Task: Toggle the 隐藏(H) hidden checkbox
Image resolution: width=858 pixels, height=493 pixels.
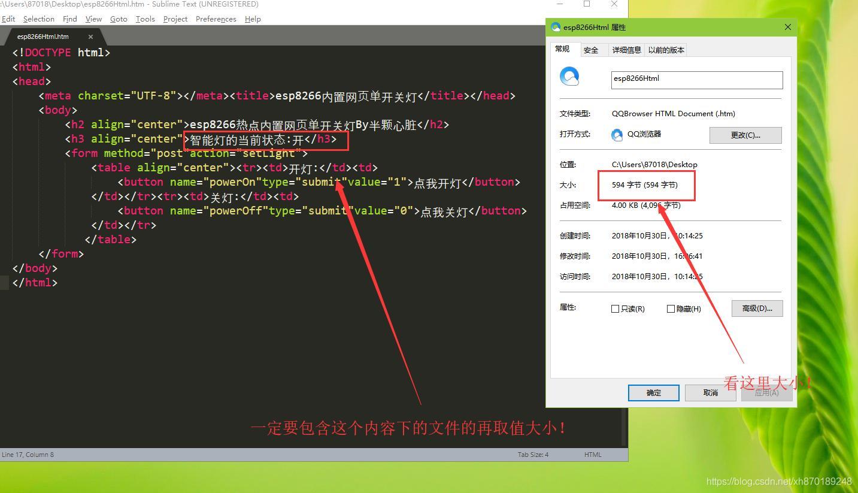Action: (x=671, y=308)
